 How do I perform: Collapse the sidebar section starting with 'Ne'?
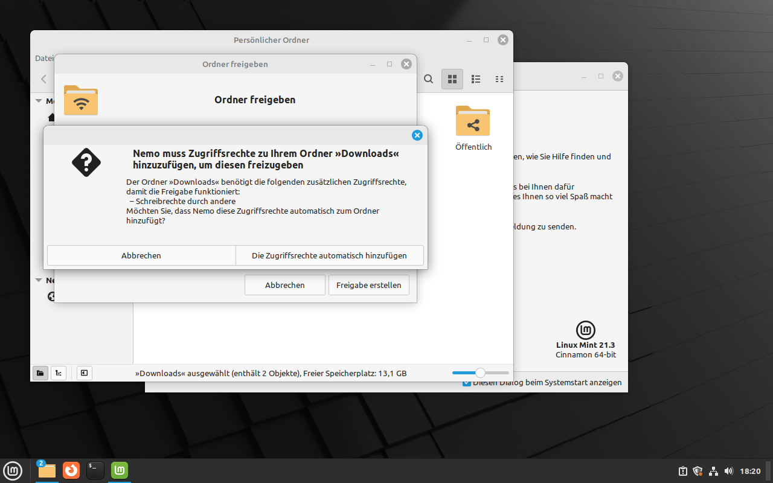click(39, 280)
